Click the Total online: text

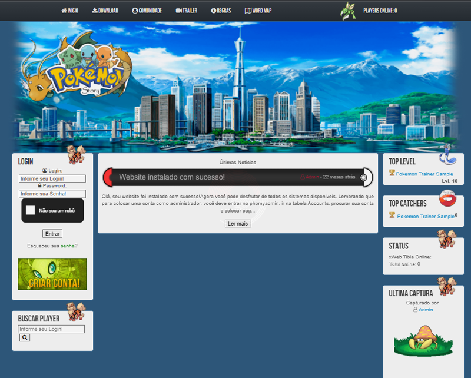403,264
